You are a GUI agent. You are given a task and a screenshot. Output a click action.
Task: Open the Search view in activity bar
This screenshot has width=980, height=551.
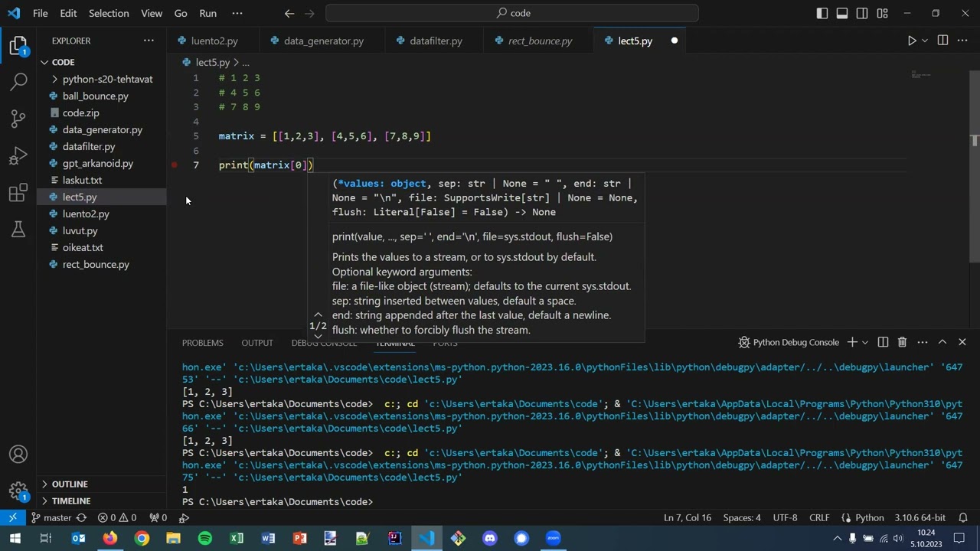[x=18, y=81]
